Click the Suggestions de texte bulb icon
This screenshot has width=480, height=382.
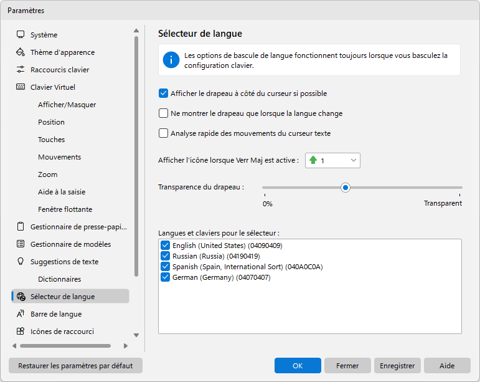coord(21,261)
